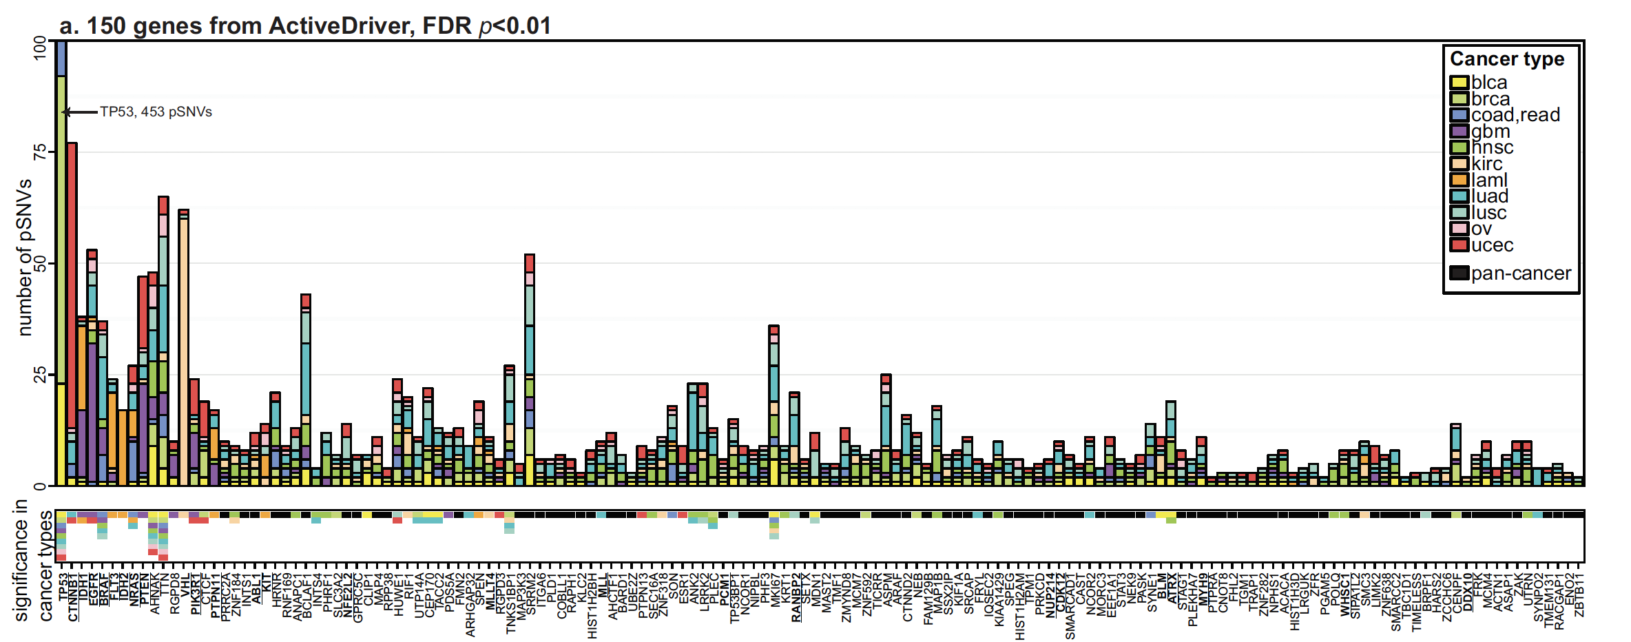The image size is (1631, 642).
Task: Click the red ucec legend swatch
Action: coord(1459,245)
